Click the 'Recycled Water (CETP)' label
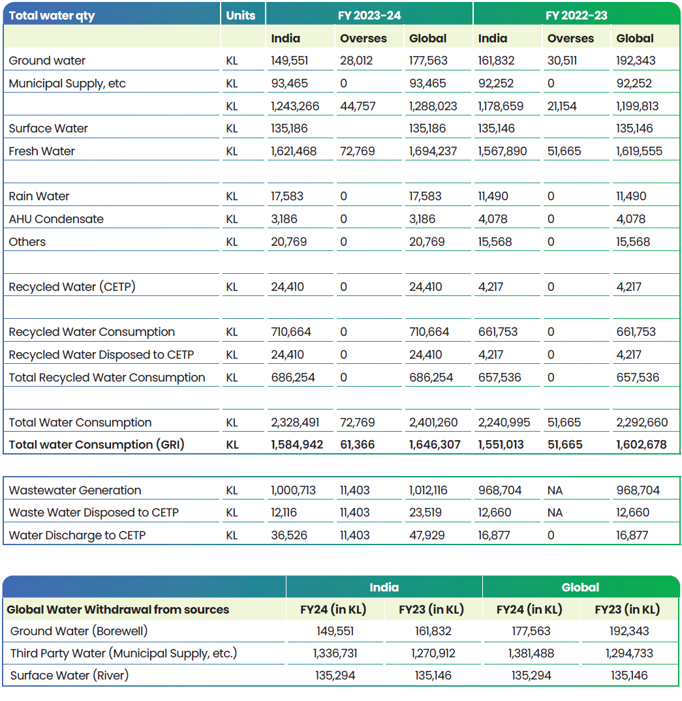This screenshot has width=682, height=701. point(72,286)
